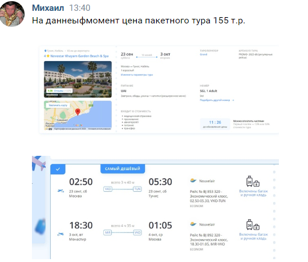Click the outbound flight plane icon
The height and width of the screenshot is (262, 308).
point(60,191)
